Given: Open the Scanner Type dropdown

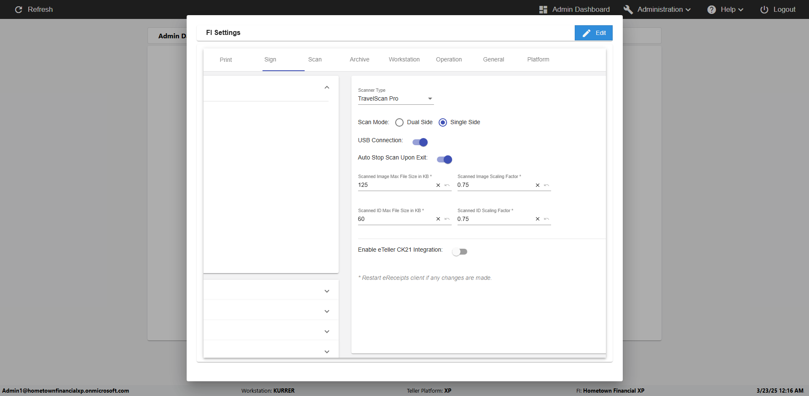Looking at the screenshot, I should 395,99.
